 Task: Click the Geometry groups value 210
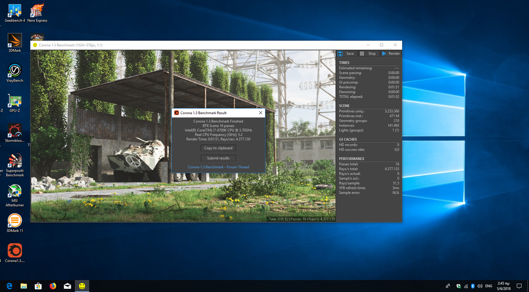tap(396, 121)
